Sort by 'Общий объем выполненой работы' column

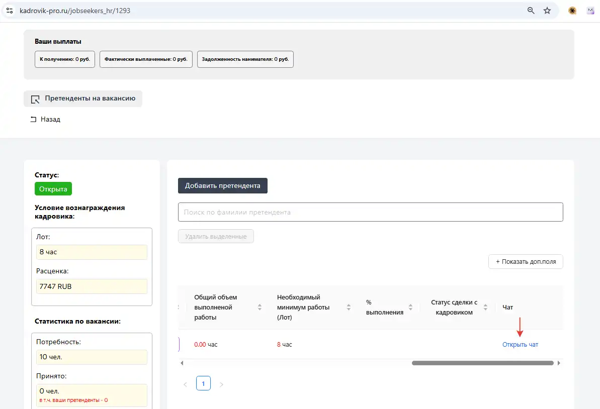pyautogui.click(x=260, y=308)
